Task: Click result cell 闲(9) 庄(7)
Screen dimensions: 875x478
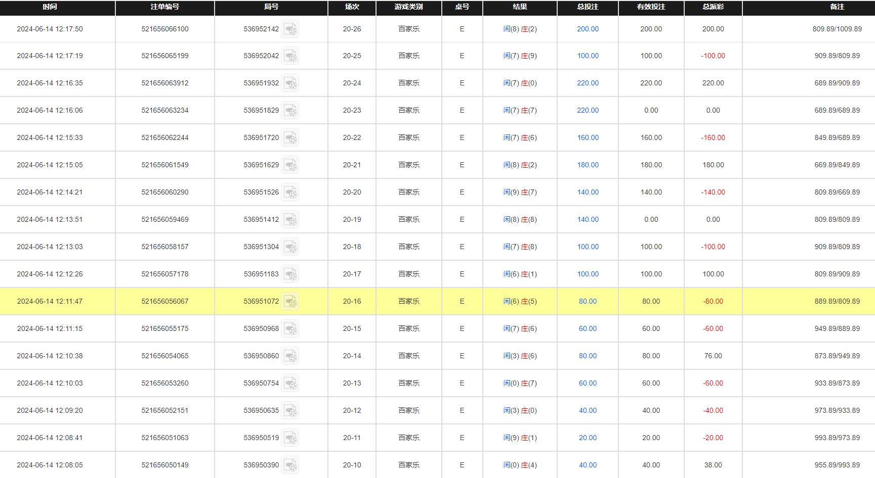Action: point(520,192)
